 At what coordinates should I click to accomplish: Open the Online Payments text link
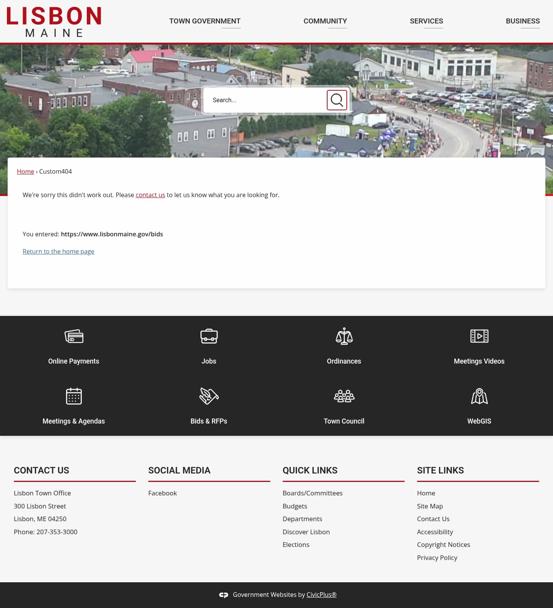74,361
